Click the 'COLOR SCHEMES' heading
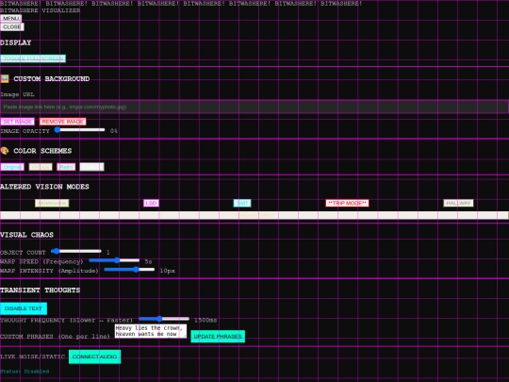509x382 pixels. point(42,151)
